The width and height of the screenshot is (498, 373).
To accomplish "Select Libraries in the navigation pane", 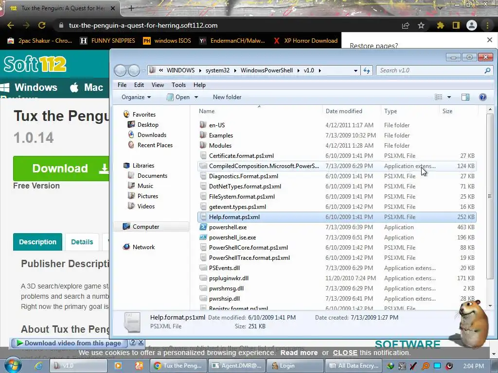I will 143,166.
